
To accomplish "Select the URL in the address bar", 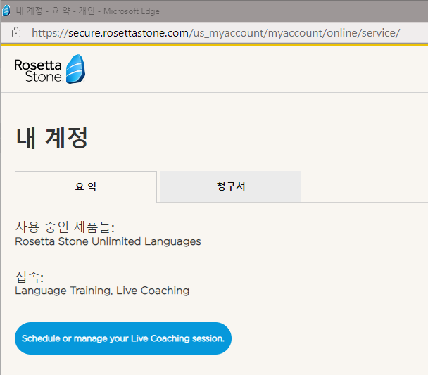I will click(215, 33).
